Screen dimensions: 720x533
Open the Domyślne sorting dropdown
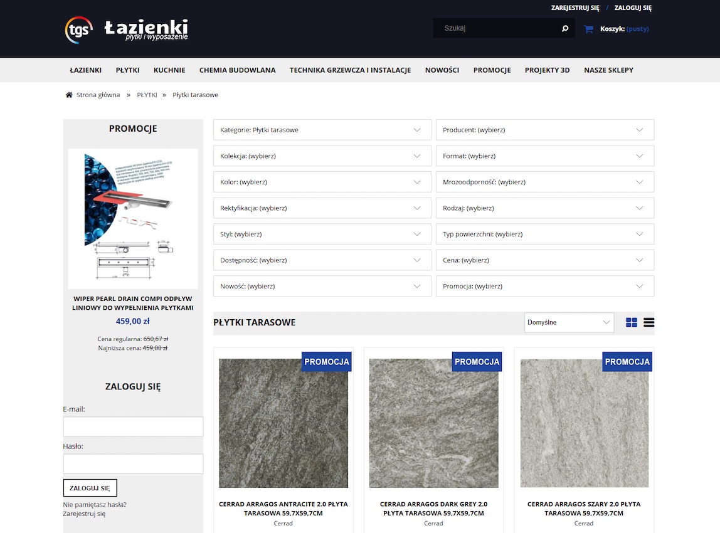tap(569, 322)
